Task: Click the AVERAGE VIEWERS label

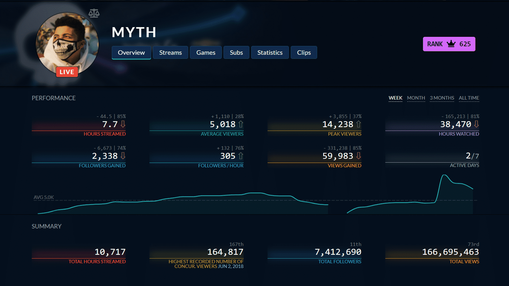Action: click(x=222, y=134)
